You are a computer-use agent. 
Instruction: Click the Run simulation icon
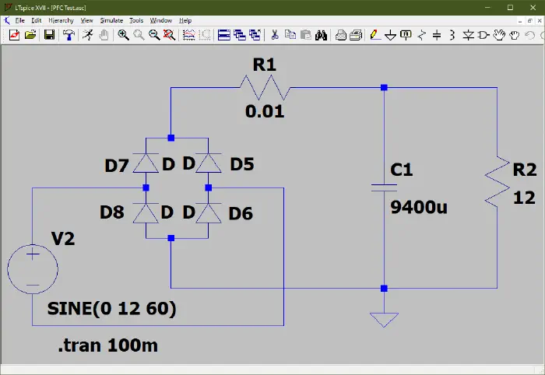[89, 35]
